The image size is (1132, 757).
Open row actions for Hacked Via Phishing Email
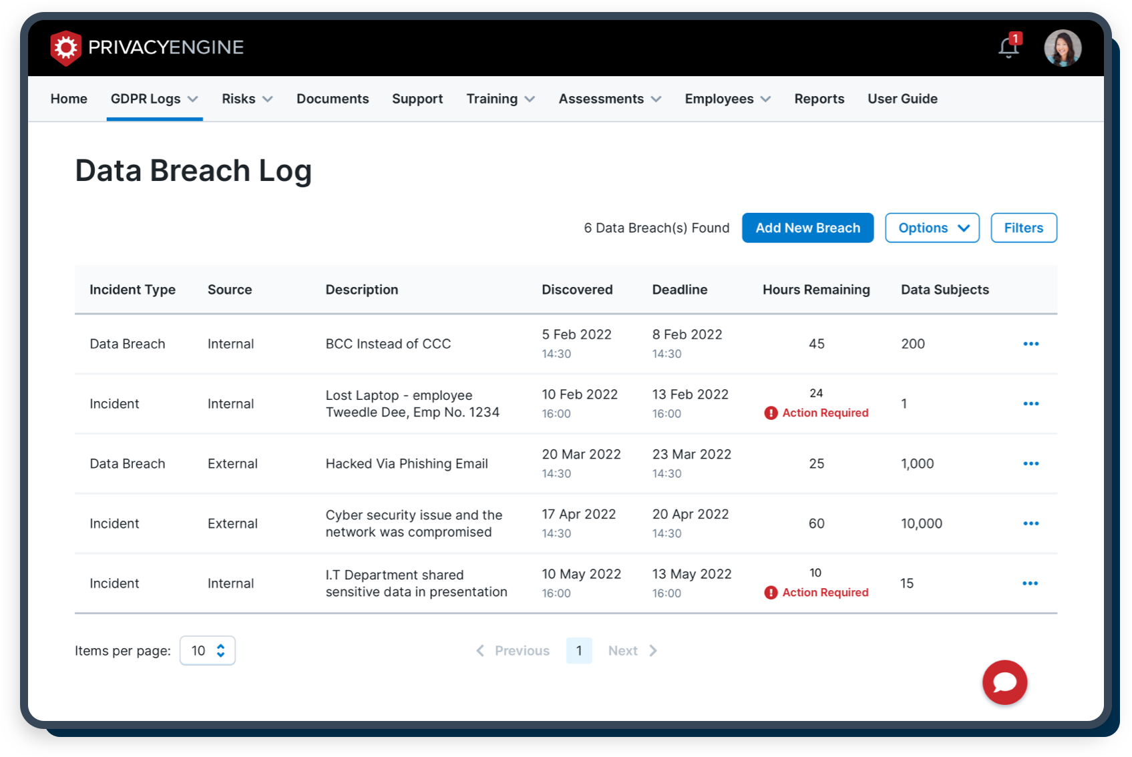point(1030,463)
